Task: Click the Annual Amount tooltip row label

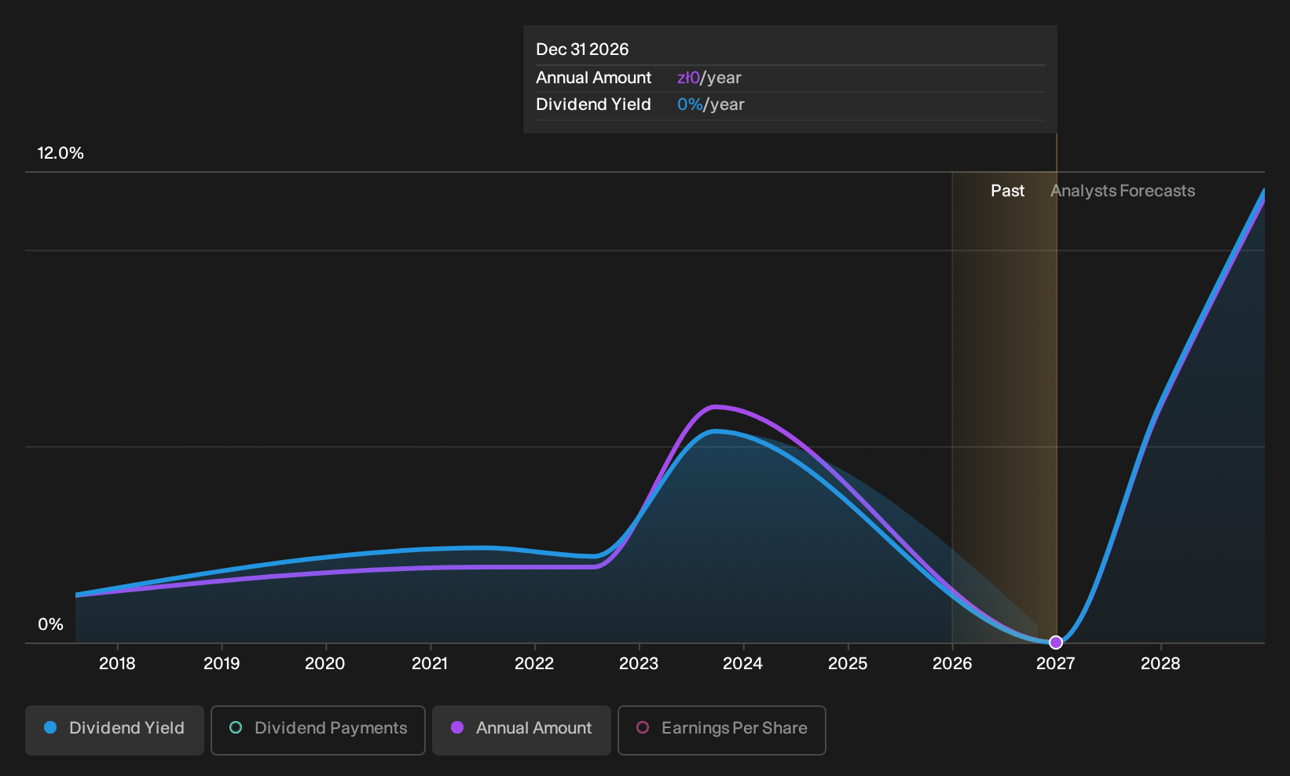Action: [593, 78]
